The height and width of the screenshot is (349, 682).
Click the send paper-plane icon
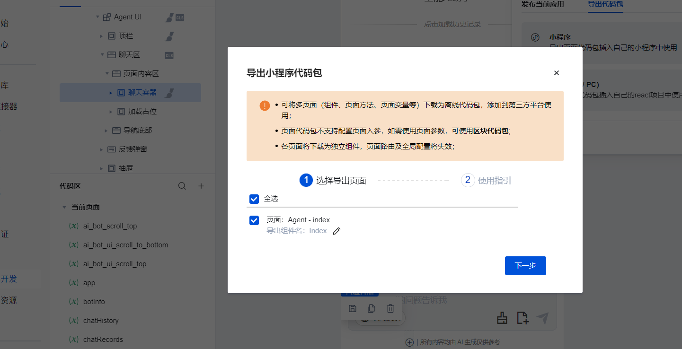click(543, 318)
